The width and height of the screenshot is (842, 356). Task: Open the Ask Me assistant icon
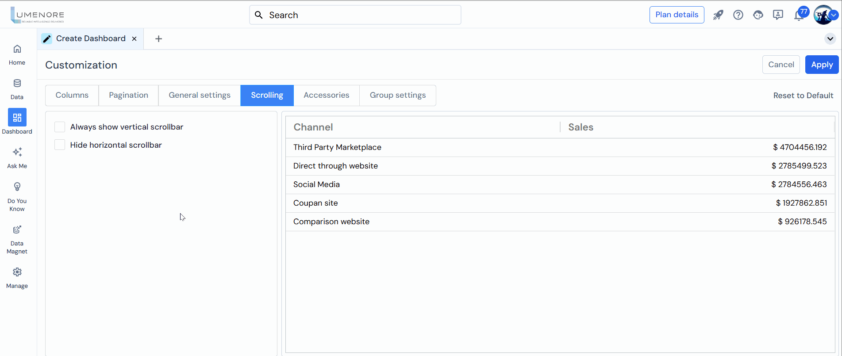(17, 153)
